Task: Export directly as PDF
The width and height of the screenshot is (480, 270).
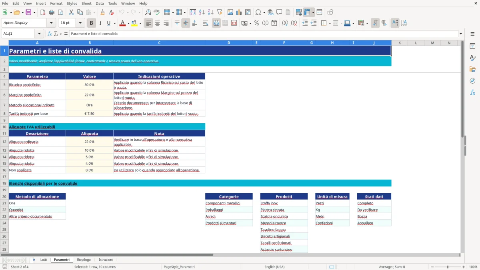Action: [x=42, y=12]
